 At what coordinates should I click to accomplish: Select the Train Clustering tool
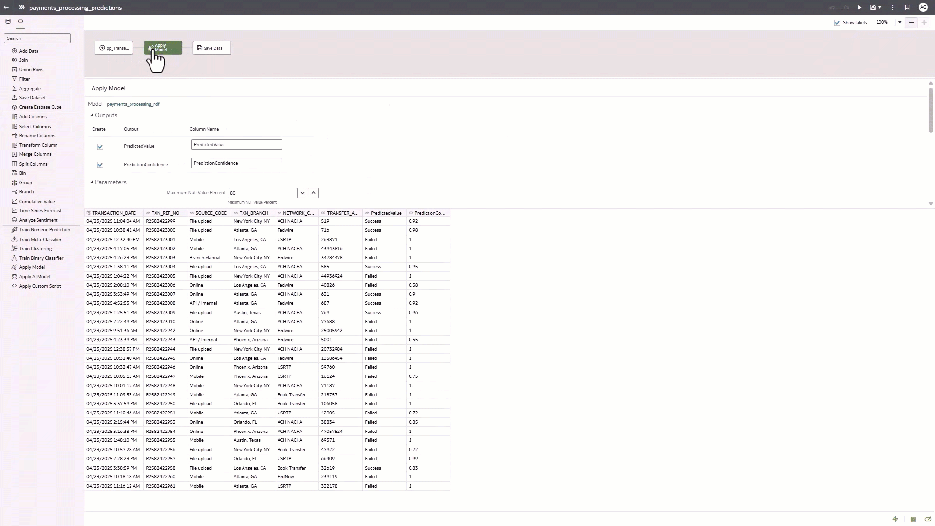tap(35, 248)
